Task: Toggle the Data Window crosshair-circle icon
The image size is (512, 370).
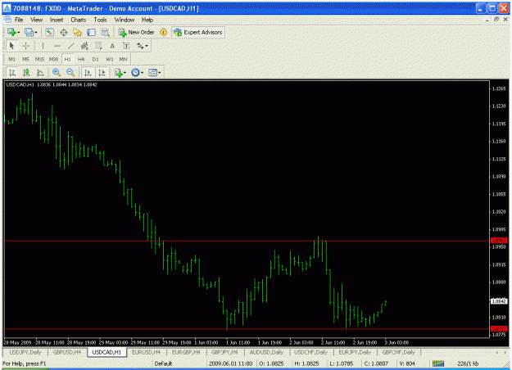Action: (63, 32)
